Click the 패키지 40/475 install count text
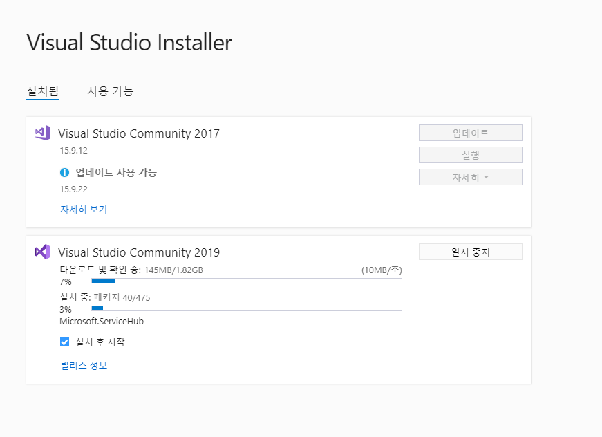The width and height of the screenshot is (602, 437). pos(122,297)
